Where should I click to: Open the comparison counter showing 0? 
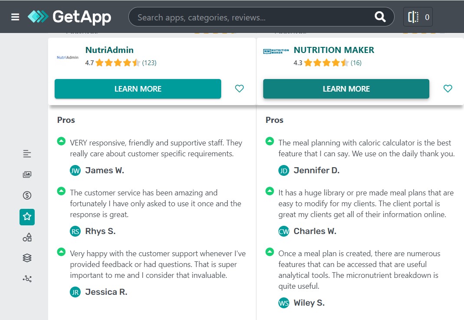(x=417, y=16)
